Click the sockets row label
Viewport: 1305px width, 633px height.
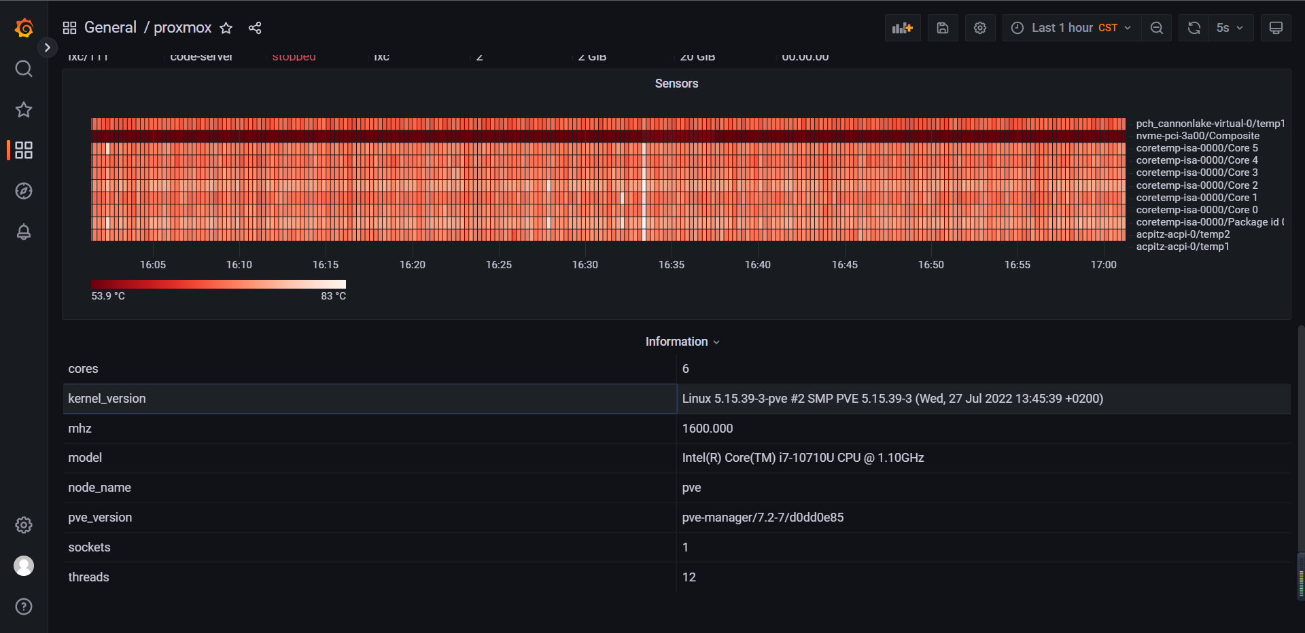coord(89,547)
